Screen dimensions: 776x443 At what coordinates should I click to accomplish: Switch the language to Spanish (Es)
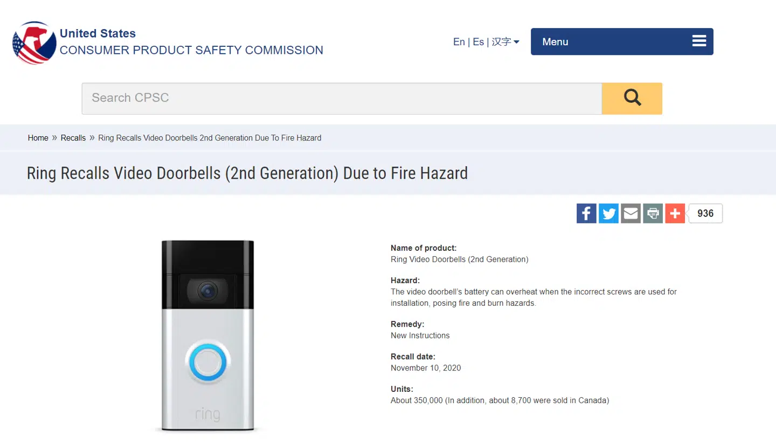click(479, 42)
